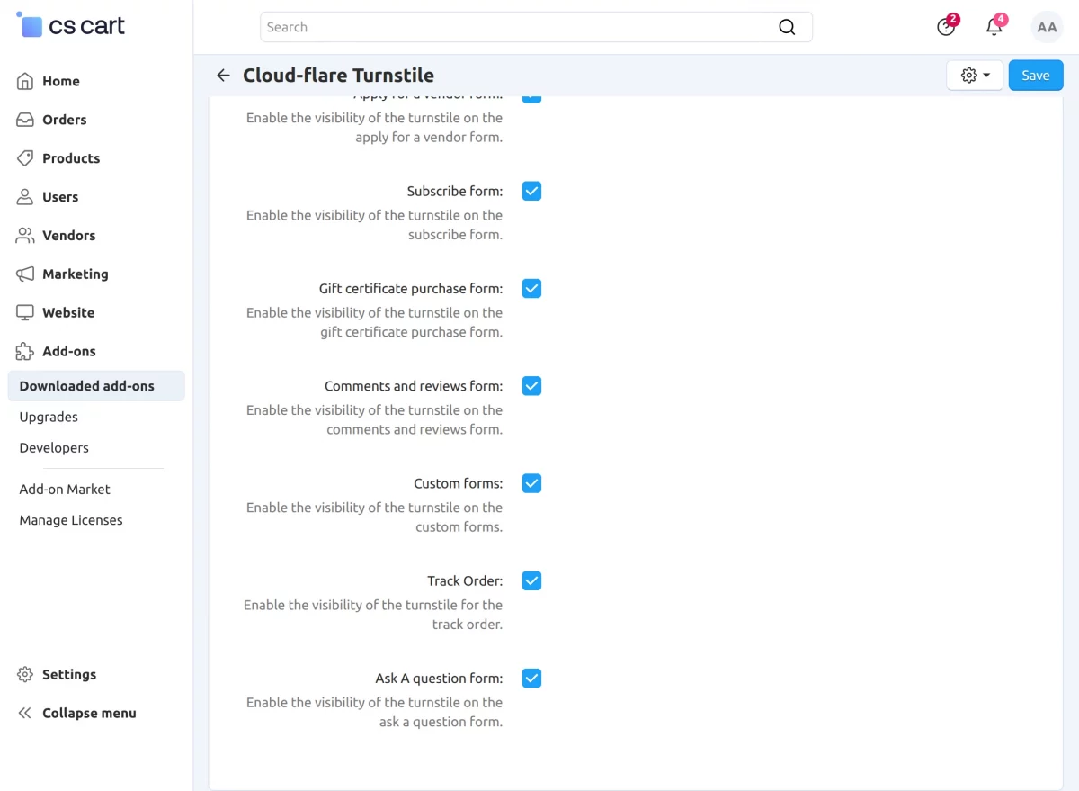Uncheck Comments and reviews form checkbox
This screenshot has height=791, width=1079.
531,386
